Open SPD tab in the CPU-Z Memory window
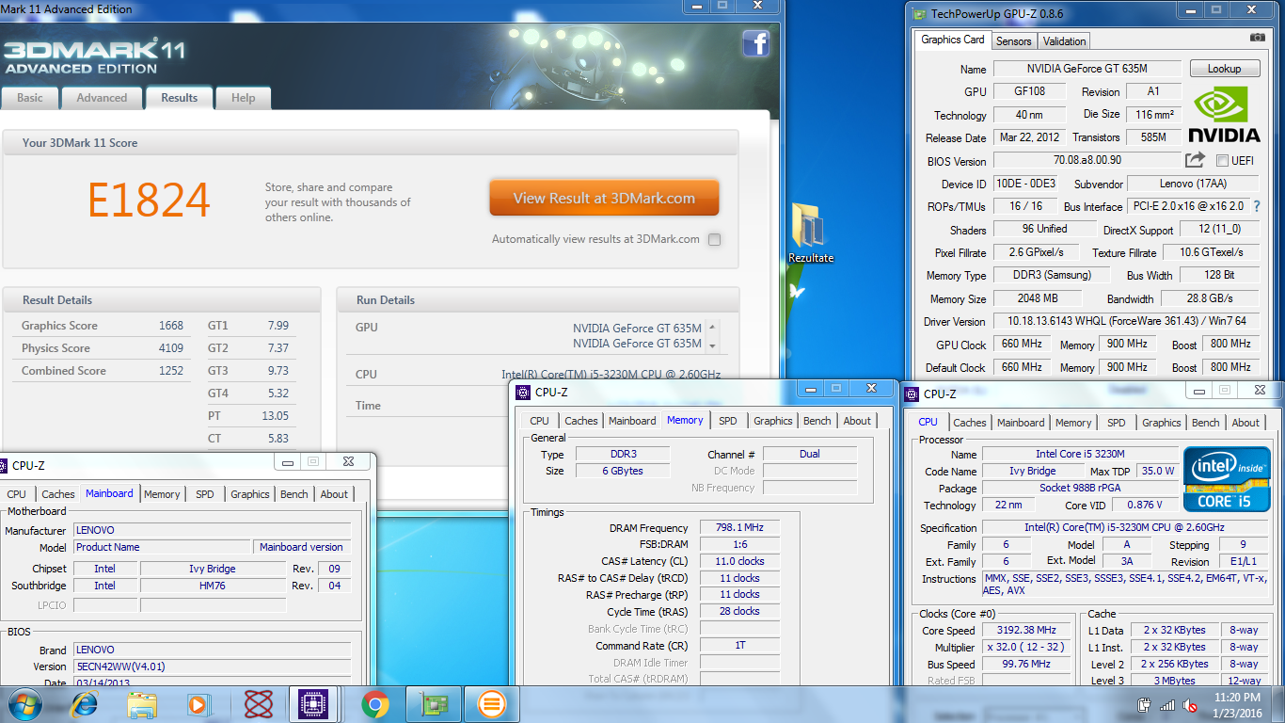 (x=728, y=421)
